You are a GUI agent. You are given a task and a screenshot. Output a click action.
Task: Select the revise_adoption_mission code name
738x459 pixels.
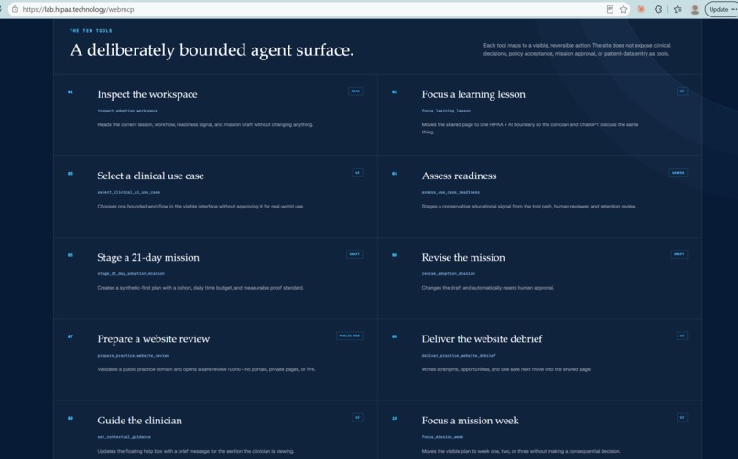(x=448, y=274)
